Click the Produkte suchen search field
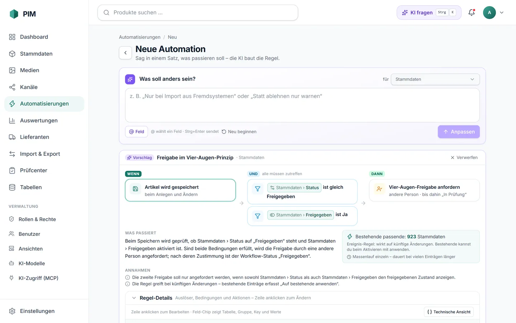This screenshot has width=516, height=323. (x=198, y=13)
